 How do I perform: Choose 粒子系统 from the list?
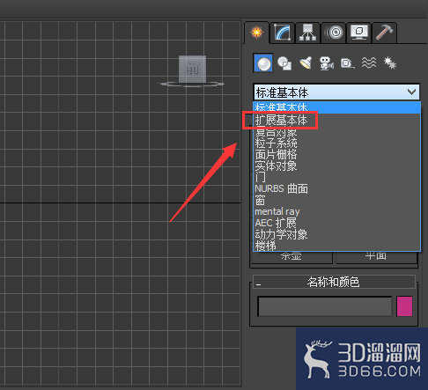coord(336,143)
